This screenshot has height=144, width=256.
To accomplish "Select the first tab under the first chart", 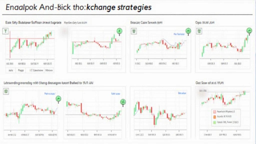I will point(11,70).
